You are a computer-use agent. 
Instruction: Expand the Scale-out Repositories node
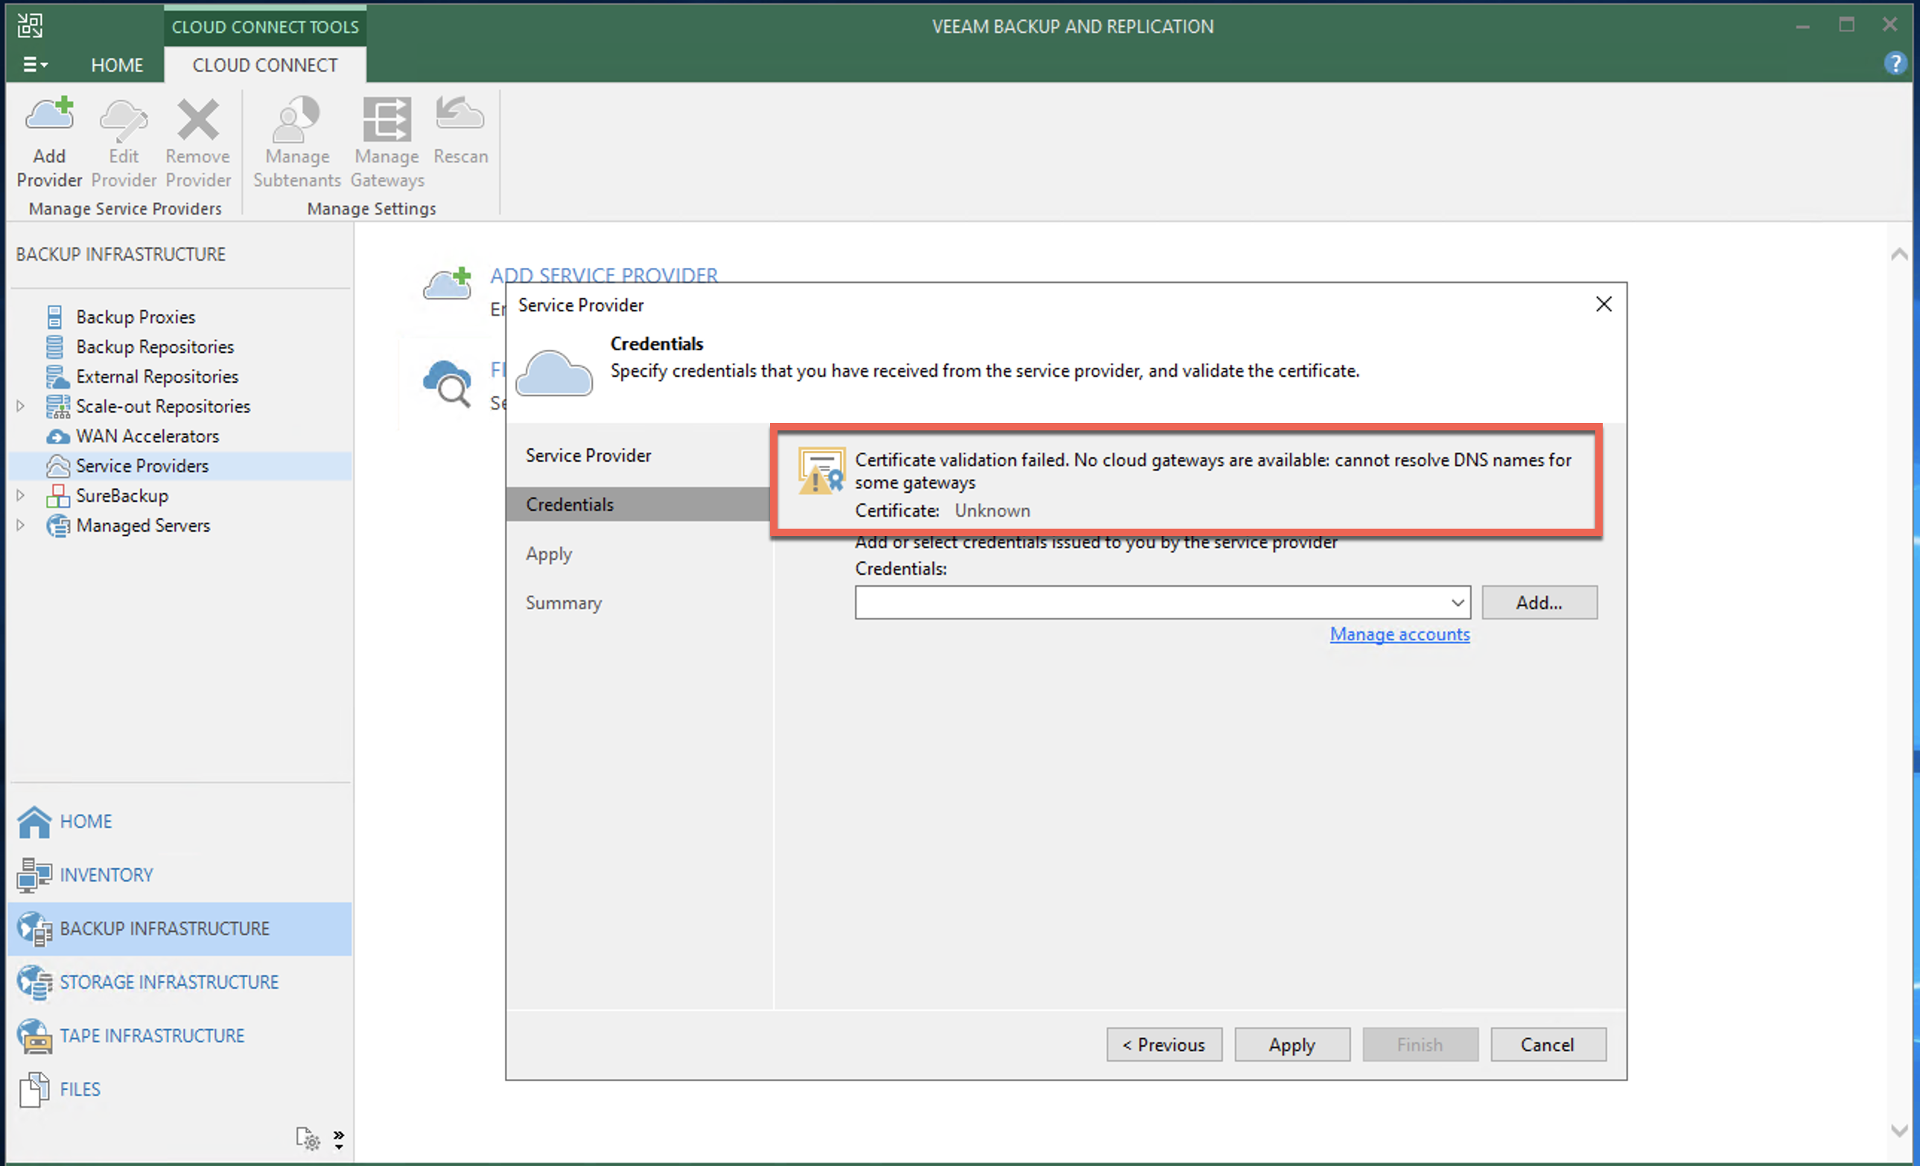pyautogui.click(x=21, y=406)
